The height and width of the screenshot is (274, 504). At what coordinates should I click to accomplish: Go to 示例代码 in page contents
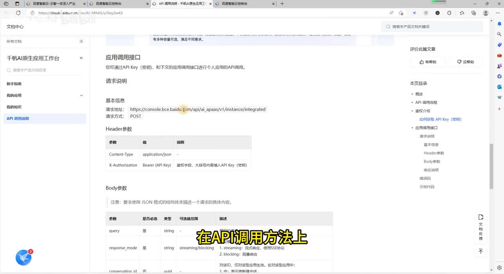[427, 187]
